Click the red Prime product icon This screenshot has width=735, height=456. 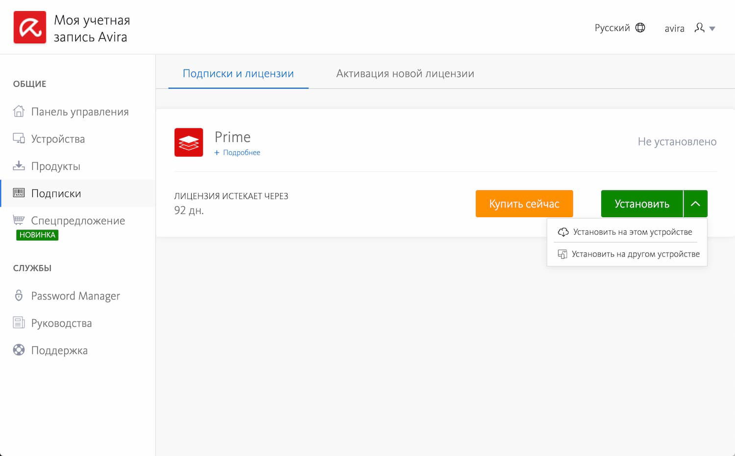click(189, 142)
